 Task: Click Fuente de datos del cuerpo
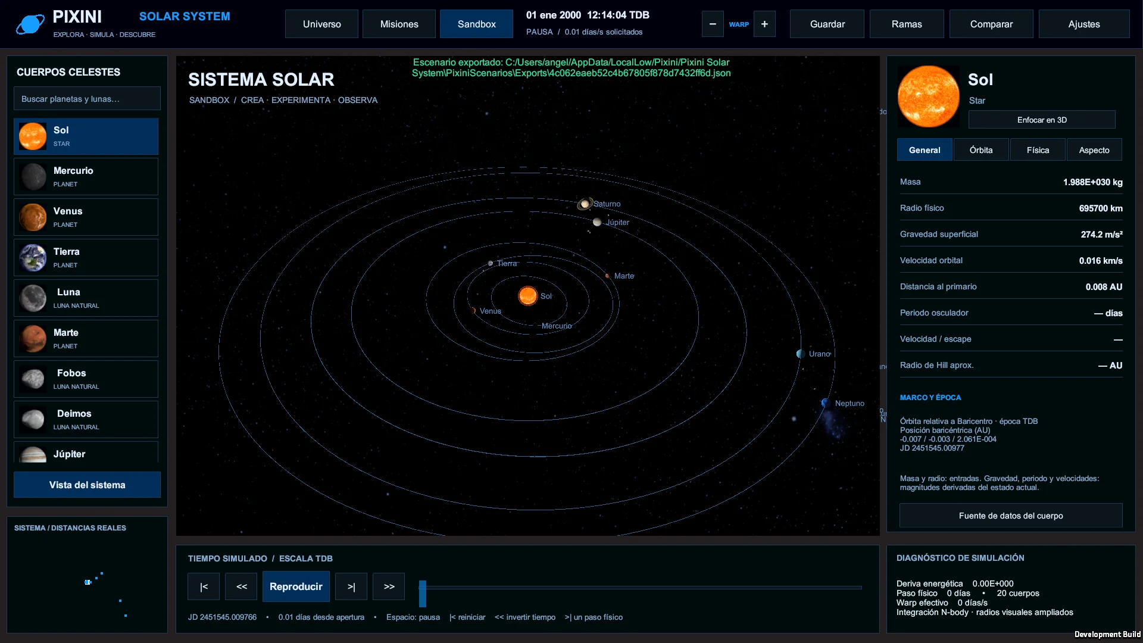click(x=1011, y=516)
